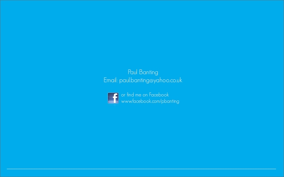Click the 'pbanting' username in the URL
Image resolution: width=284 pixels, height=177 pixels.
tap(170, 102)
